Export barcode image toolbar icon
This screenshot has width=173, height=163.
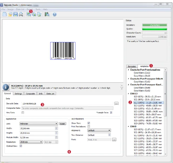click(x=29, y=14)
